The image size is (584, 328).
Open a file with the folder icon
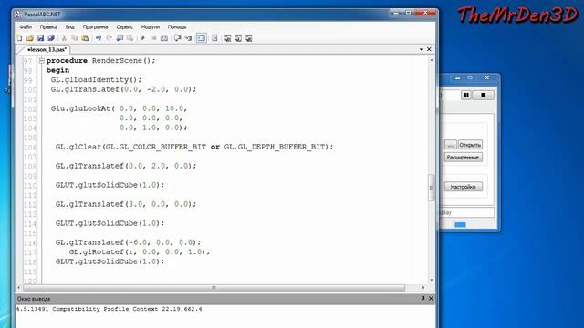point(30,38)
